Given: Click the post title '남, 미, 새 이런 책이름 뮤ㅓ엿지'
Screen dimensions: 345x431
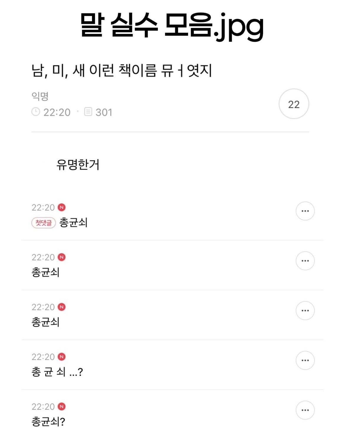Looking at the screenshot, I should 122,71.
